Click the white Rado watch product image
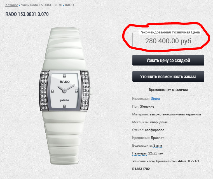Viewport: 213px width, 179px height. click(x=65, y=96)
